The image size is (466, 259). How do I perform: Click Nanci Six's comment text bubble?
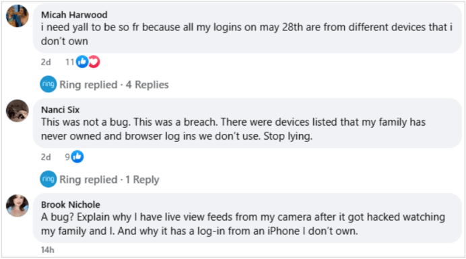tap(247, 123)
